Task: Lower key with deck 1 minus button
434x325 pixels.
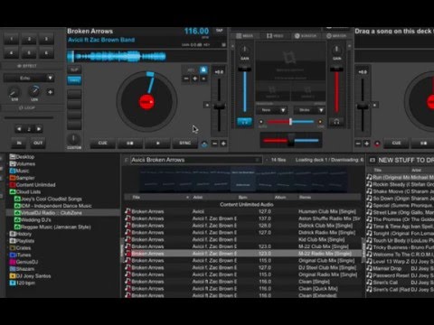Action: click(186, 79)
